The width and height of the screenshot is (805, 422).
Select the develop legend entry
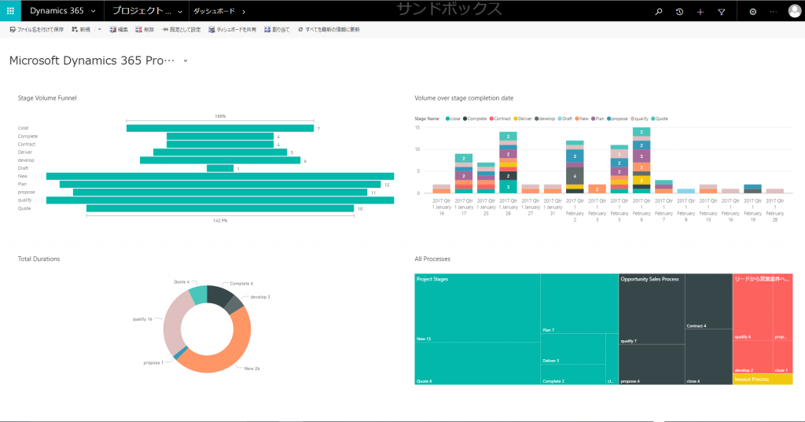545,119
